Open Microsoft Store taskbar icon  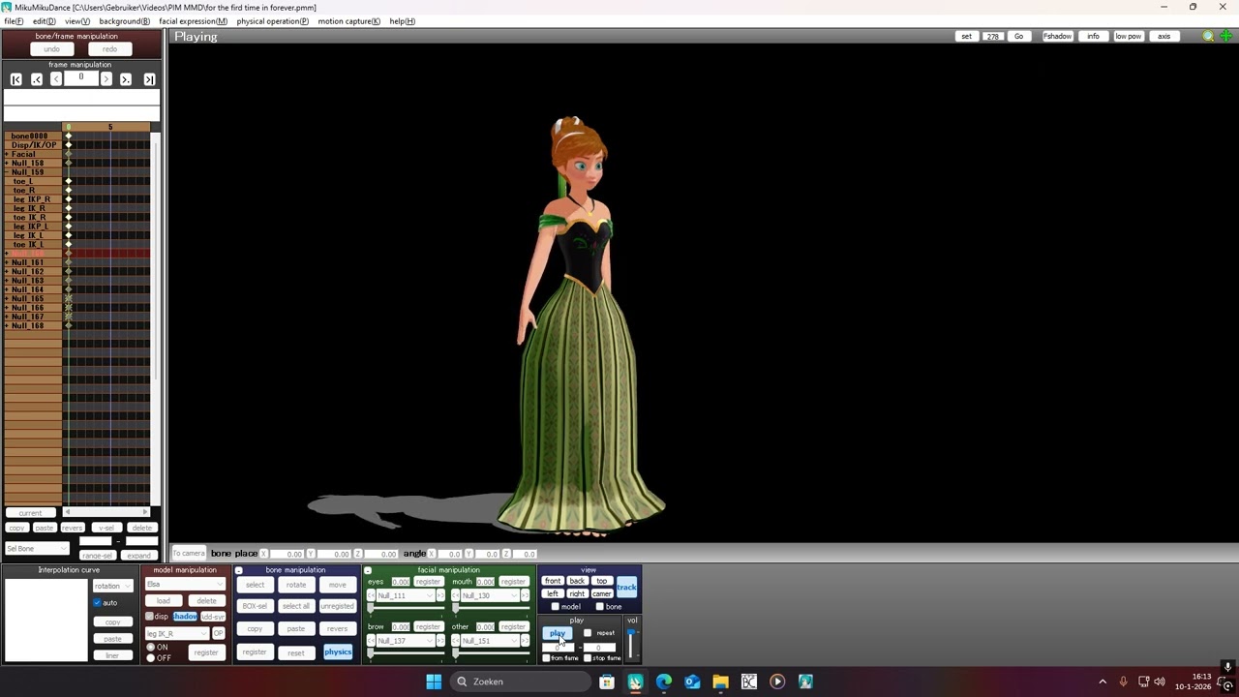coord(607,682)
